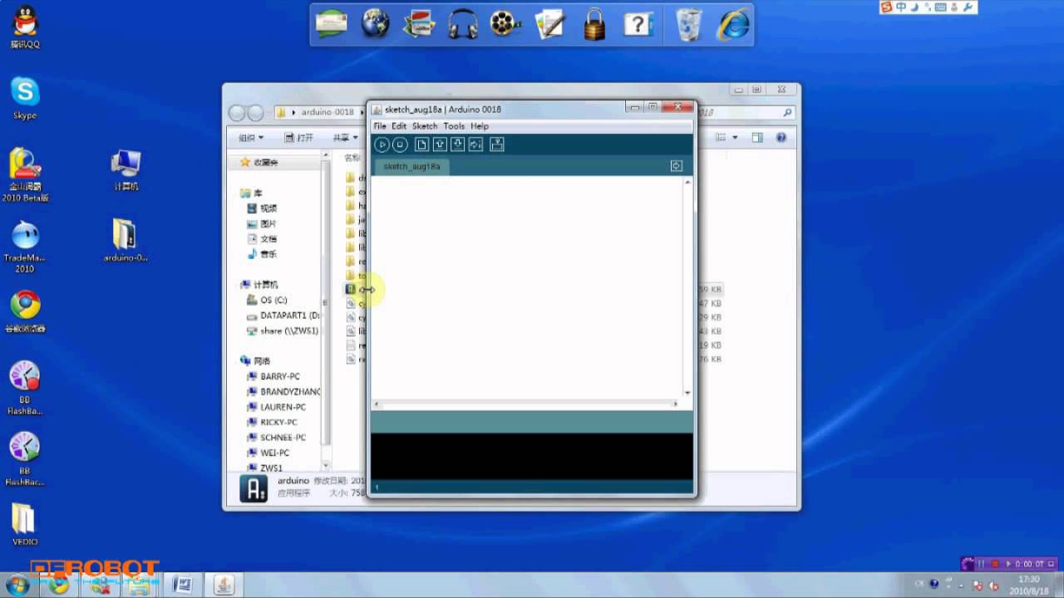This screenshot has height=598, width=1064.
Task: Open the 组织 dropdown in Explorer toolbar
Action: pos(251,138)
